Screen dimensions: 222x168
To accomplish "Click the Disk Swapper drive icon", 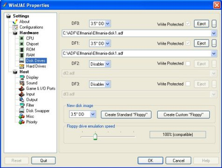I will point(22,111).
